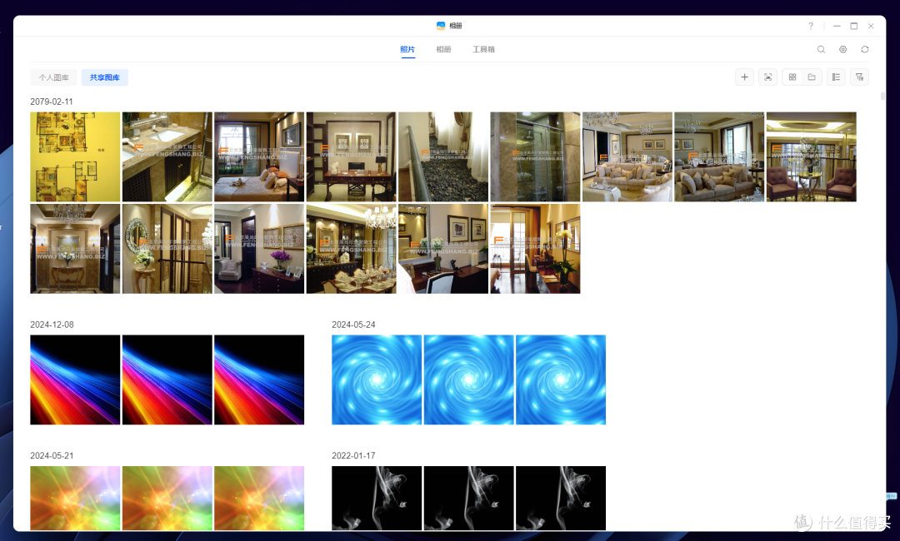
Task: Open the hallway with white orchid photo
Action: pos(536,249)
